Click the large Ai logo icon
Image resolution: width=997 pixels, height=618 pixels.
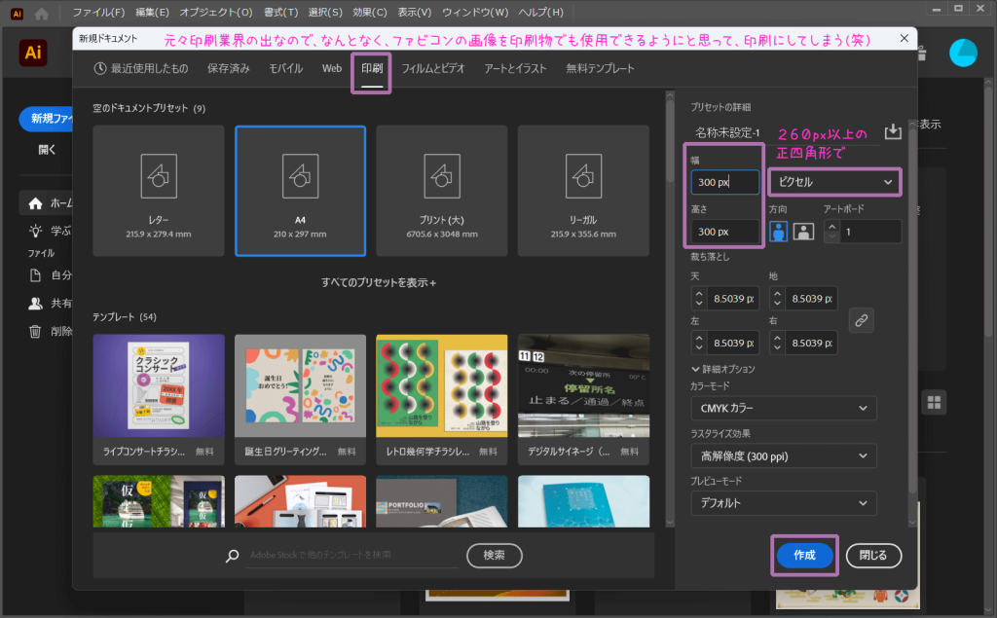[33, 53]
